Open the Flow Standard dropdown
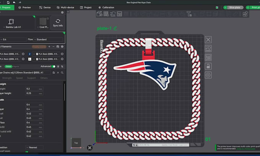The image size is (260, 156). pos(48,39)
